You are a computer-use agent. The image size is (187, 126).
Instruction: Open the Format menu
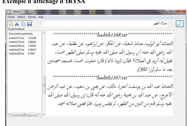point(32,17)
